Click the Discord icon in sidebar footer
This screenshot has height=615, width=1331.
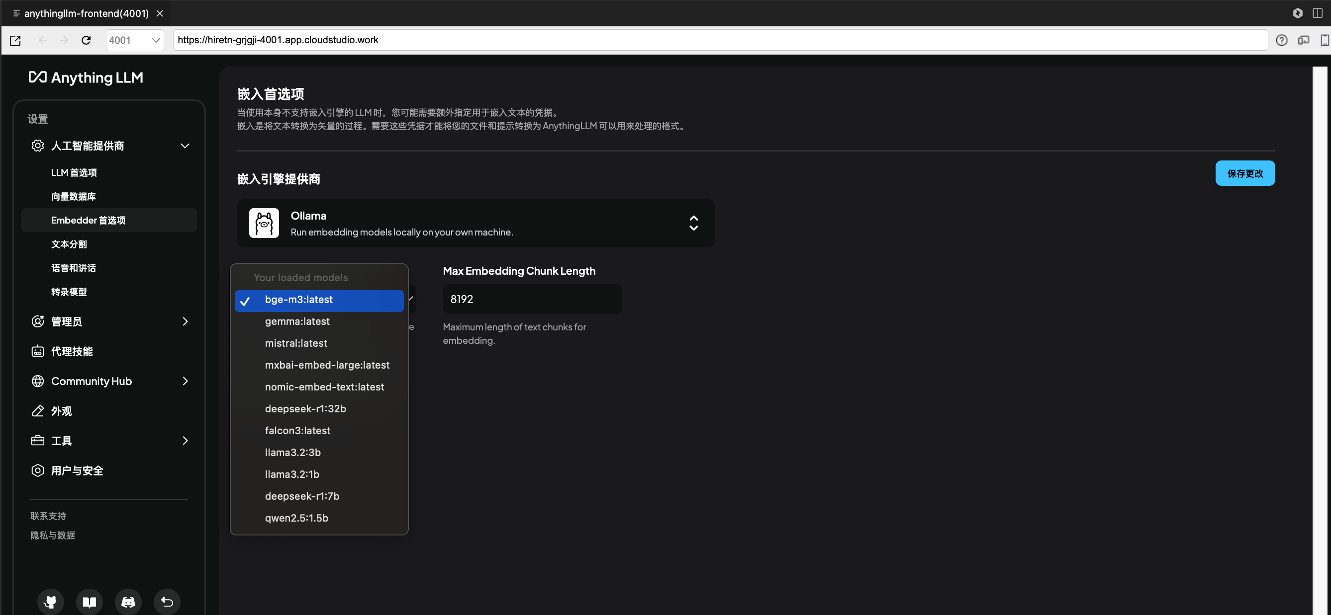click(128, 601)
